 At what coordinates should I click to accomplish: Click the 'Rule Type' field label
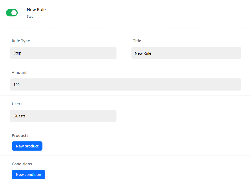(21, 41)
